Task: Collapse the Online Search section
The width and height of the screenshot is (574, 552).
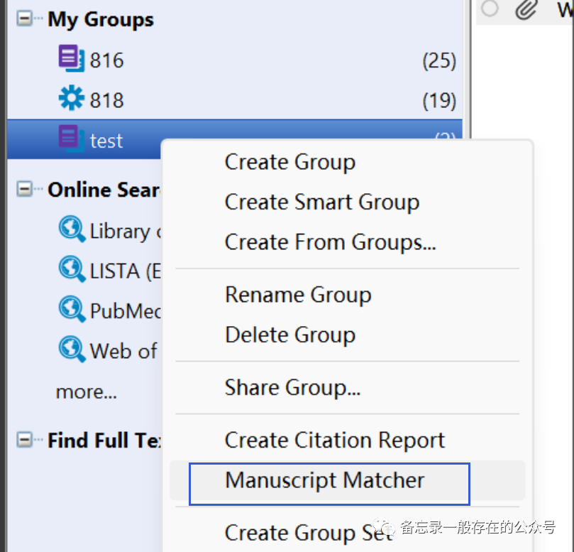Action: (25, 189)
